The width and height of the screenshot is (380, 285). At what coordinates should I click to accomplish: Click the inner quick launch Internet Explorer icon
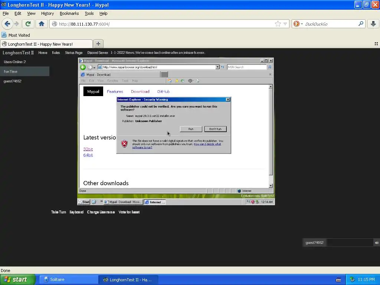point(94,202)
